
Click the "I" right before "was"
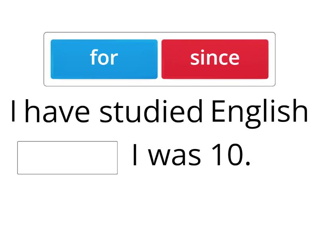pyautogui.click(x=135, y=157)
